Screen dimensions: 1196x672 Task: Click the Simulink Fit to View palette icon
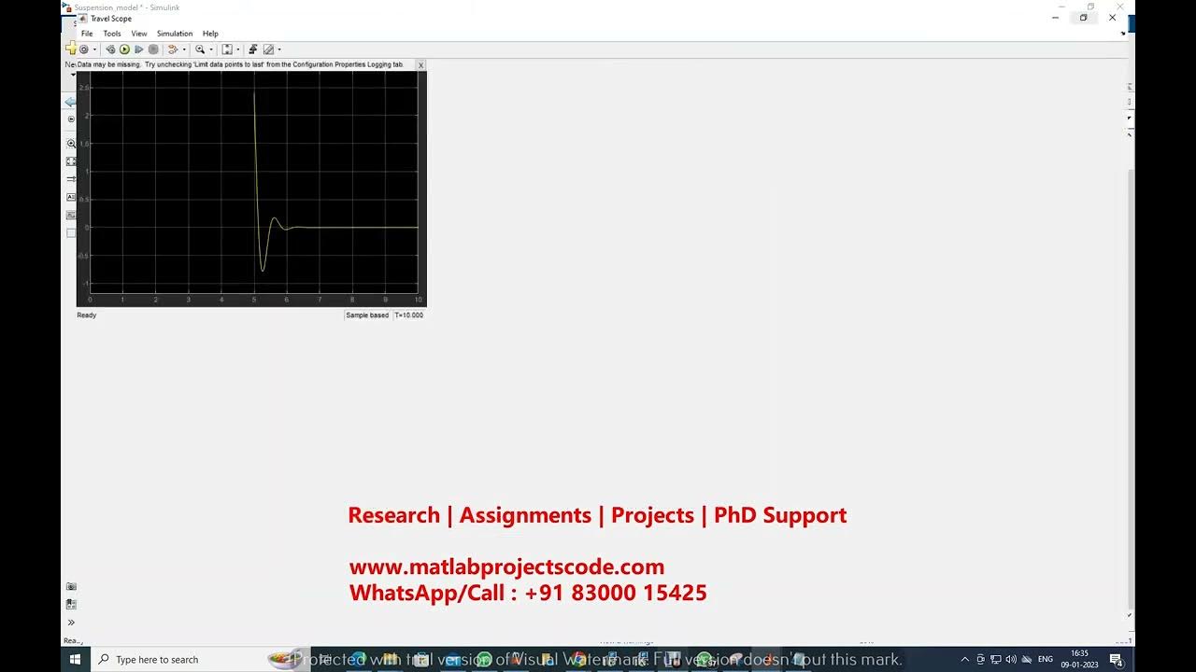[71, 161]
